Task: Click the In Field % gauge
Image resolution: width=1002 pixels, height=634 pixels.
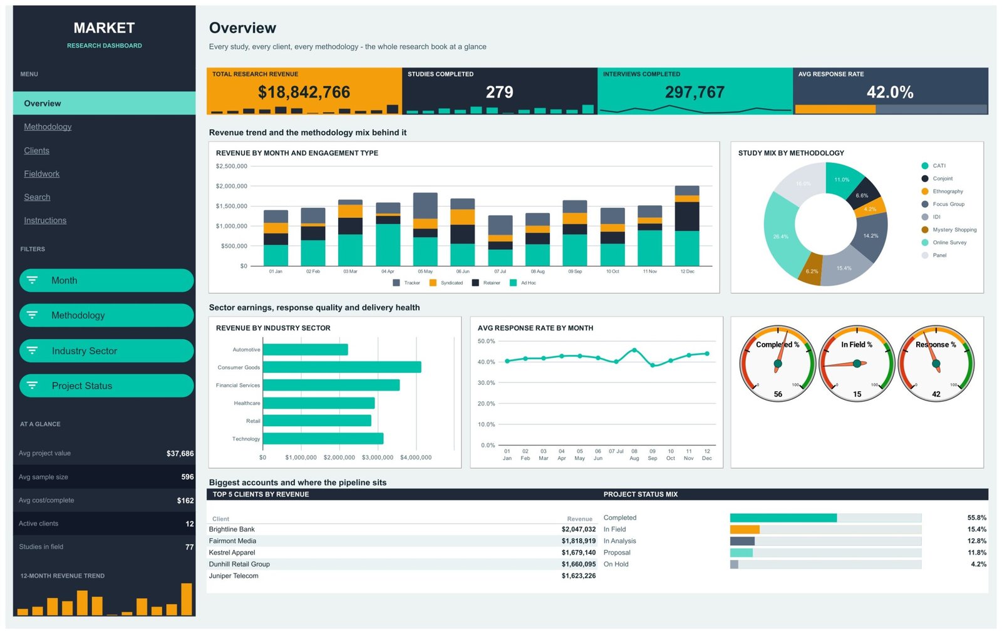Action: pos(857,364)
